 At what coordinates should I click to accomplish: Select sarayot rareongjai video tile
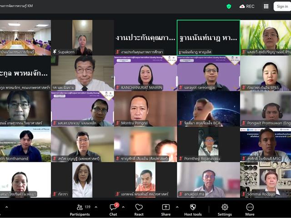pyautogui.click(x=208, y=73)
